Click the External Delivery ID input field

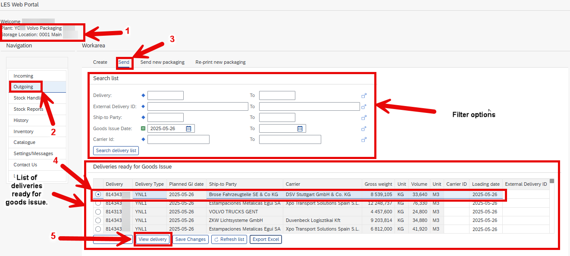tap(198, 106)
